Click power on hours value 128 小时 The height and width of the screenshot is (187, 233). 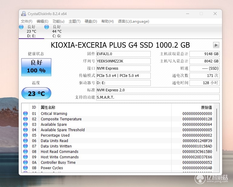point(205,83)
